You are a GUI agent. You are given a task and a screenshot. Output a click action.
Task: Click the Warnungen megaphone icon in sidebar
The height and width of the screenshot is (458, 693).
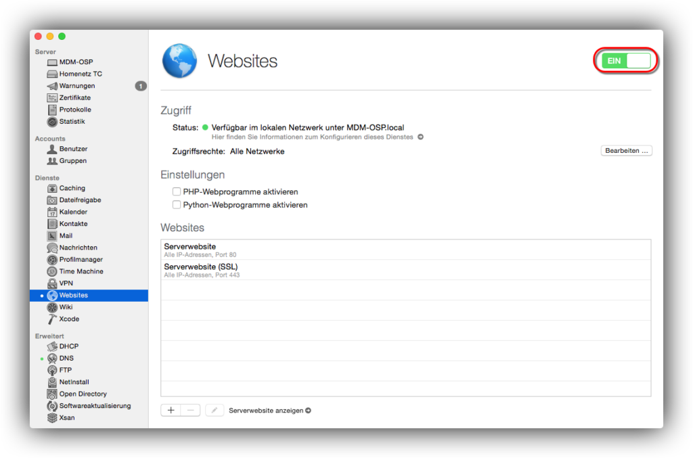(x=52, y=86)
